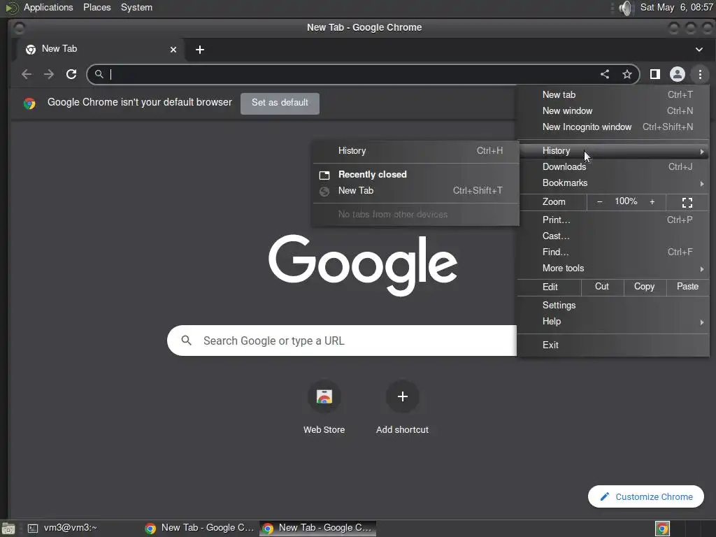Choose Find… from the menu
Image resolution: width=716 pixels, height=537 pixels.
pyautogui.click(x=613, y=252)
